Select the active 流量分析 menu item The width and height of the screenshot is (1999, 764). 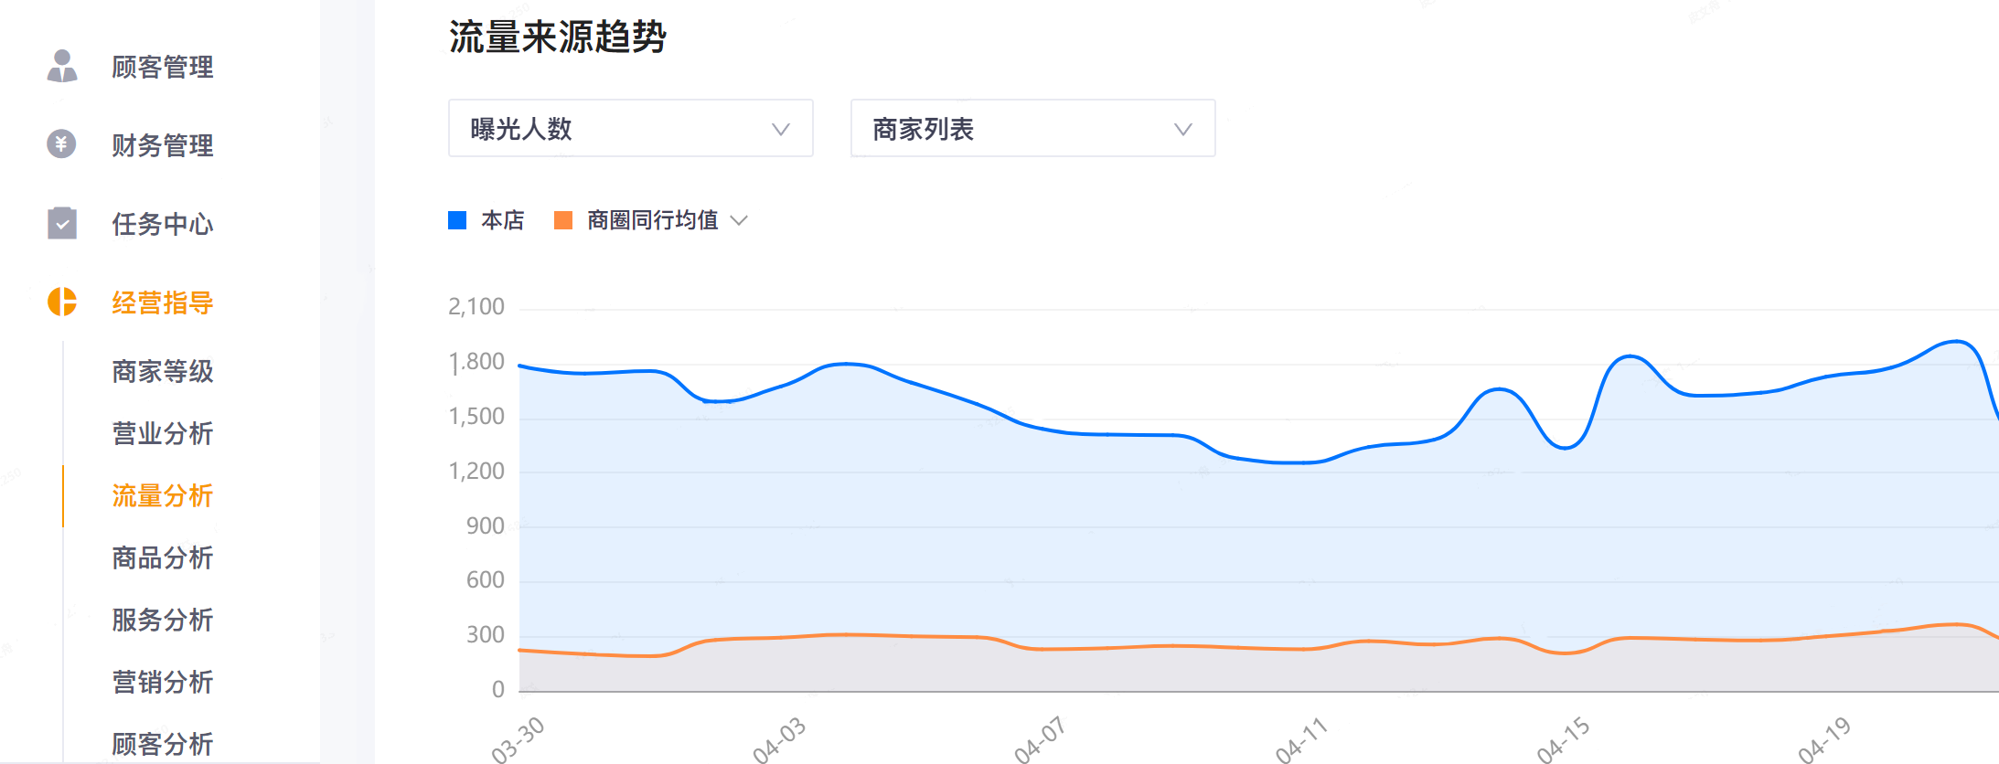click(x=163, y=495)
